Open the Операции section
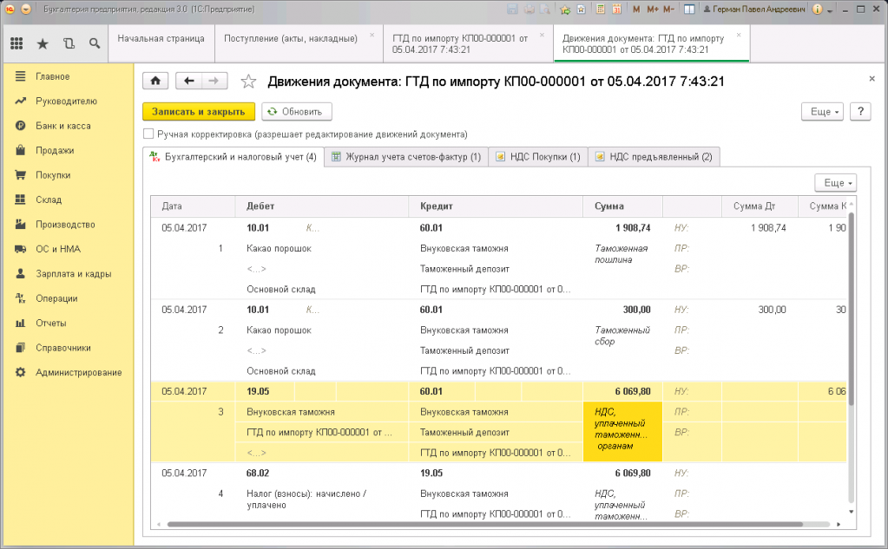 click(56, 298)
